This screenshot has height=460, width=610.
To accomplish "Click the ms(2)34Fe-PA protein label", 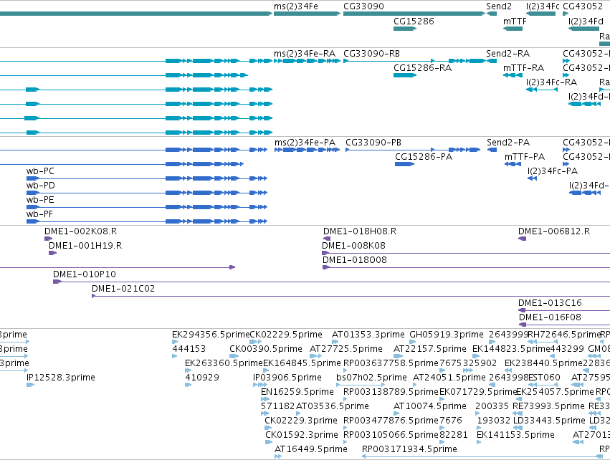I will (x=305, y=143).
